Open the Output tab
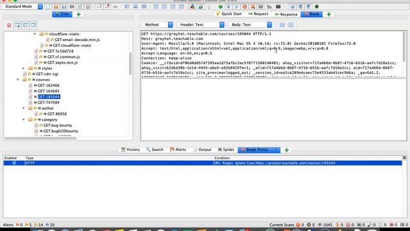Image resolution: width=410 pixels, height=231 pixels. click(x=202, y=150)
